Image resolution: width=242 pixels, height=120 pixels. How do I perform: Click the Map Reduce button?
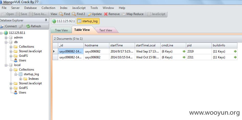133,14
